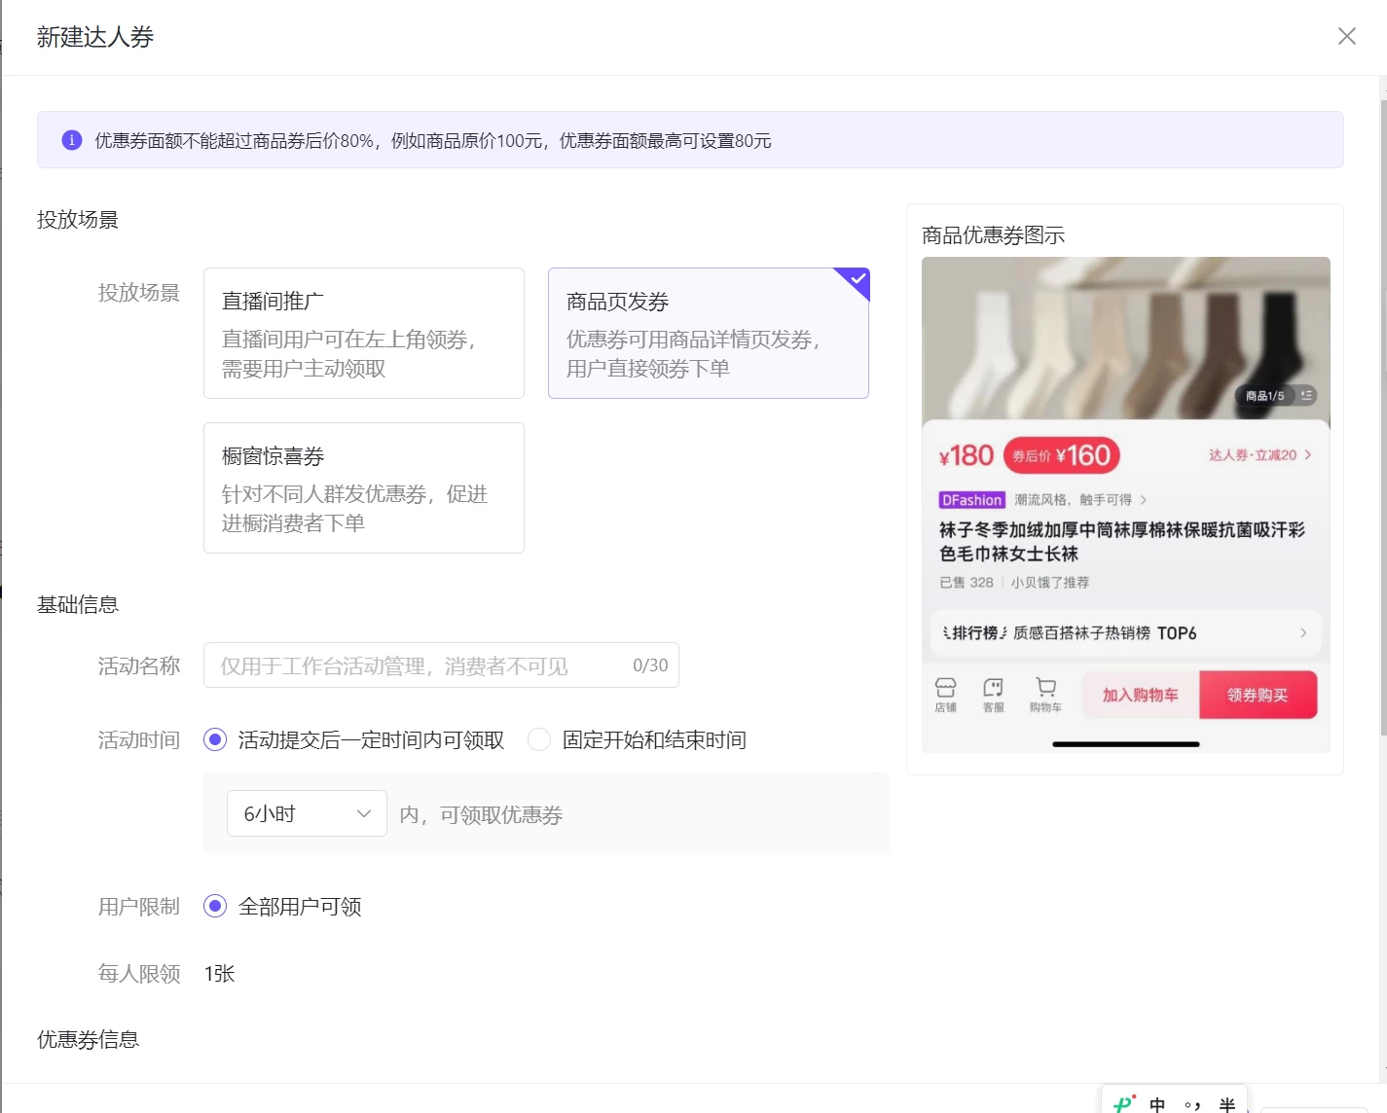Click the 商品1/5 image badge
1387x1113 pixels.
[x=1267, y=396]
